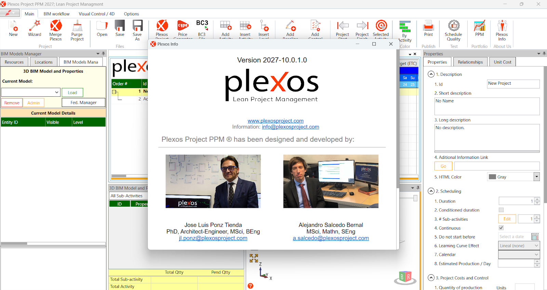Screen dimensions: 547x290
Task: Select the Merge Plexos tool
Action: coord(56,26)
